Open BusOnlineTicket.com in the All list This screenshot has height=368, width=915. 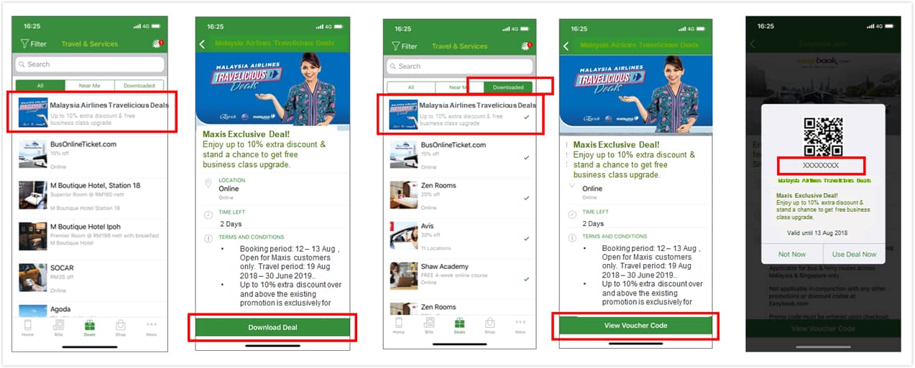tap(91, 154)
